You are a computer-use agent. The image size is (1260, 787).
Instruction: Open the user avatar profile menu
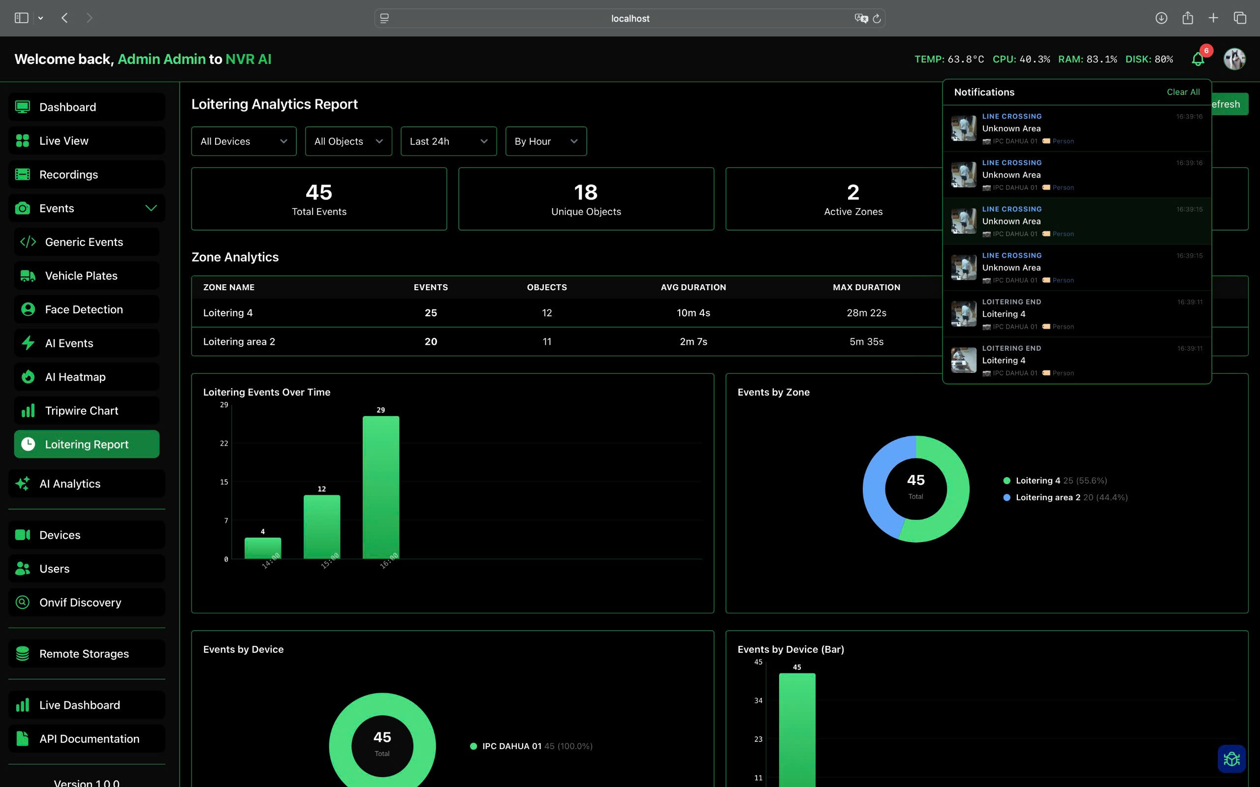(1234, 60)
